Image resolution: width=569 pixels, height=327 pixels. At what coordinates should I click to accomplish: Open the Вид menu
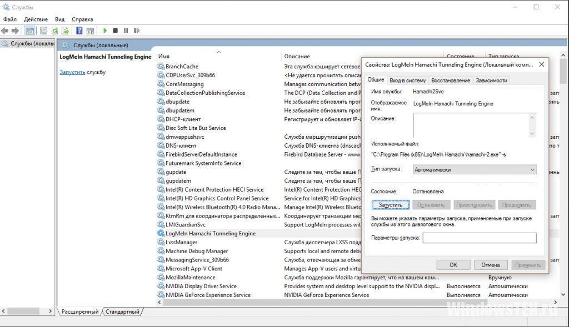pos(59,19)
